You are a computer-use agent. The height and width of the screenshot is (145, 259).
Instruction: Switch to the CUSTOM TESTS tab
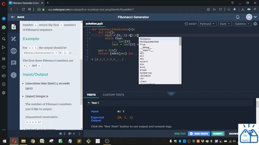tap(113, 95)
